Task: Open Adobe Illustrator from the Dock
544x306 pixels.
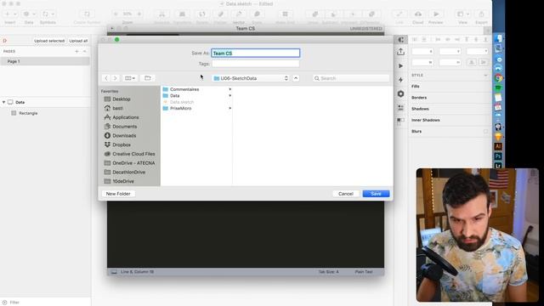Action: (x=498, y=146)
